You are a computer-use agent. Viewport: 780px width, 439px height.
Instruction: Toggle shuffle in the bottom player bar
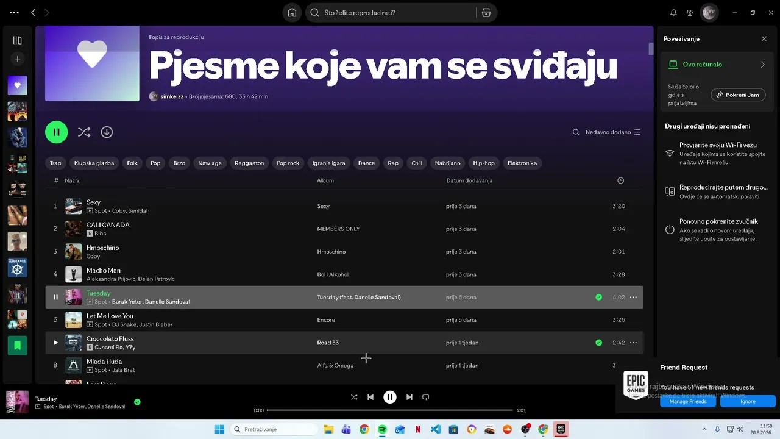pyautogui.click(x=354, y=397)
